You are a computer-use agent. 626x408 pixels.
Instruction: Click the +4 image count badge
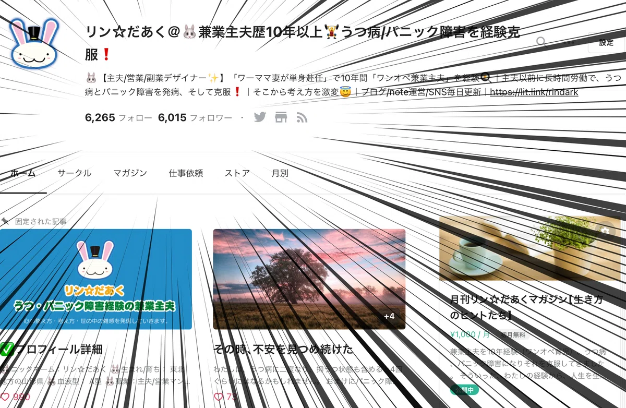(x=389, y=316)
